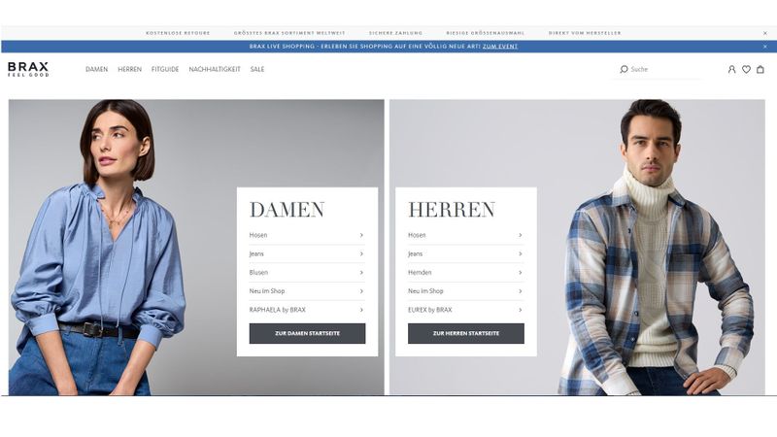The width and height of the screenshot is (777, 437).
Task: Click Zur Herren Startseite button
Action: [x=466, y=333]
